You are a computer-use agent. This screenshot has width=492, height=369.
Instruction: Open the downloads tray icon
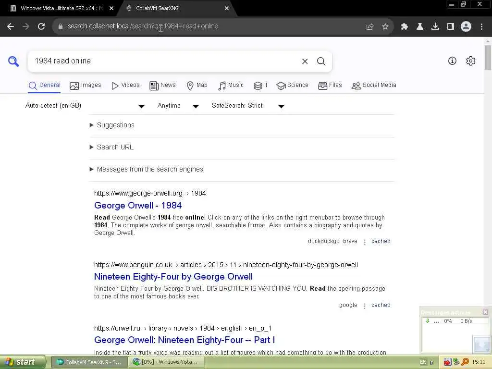435,27
